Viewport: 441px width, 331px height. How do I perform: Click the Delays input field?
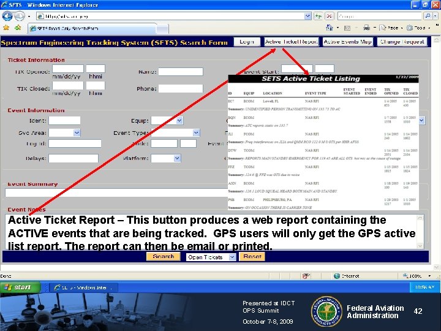point(73,158)
